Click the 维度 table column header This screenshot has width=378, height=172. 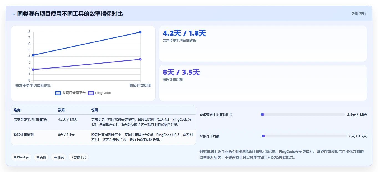pyautogui.click(x=17, y=110)
